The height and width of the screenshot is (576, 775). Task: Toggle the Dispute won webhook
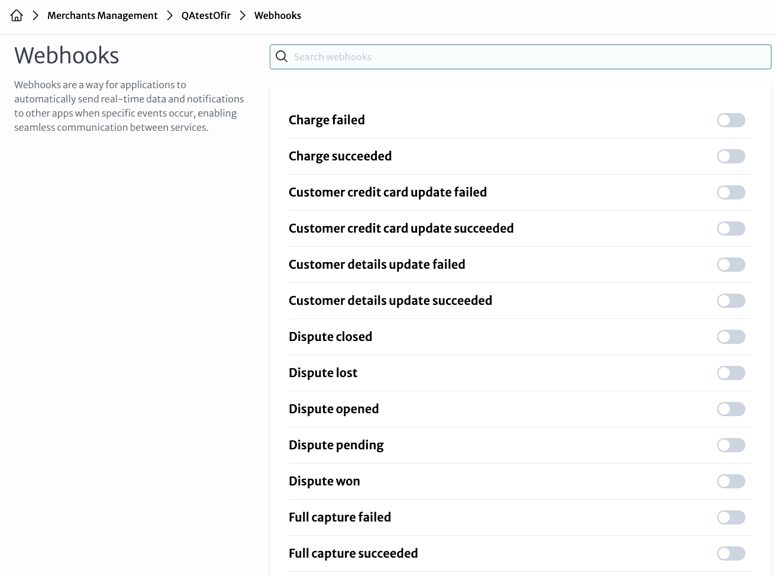point(731,481)
